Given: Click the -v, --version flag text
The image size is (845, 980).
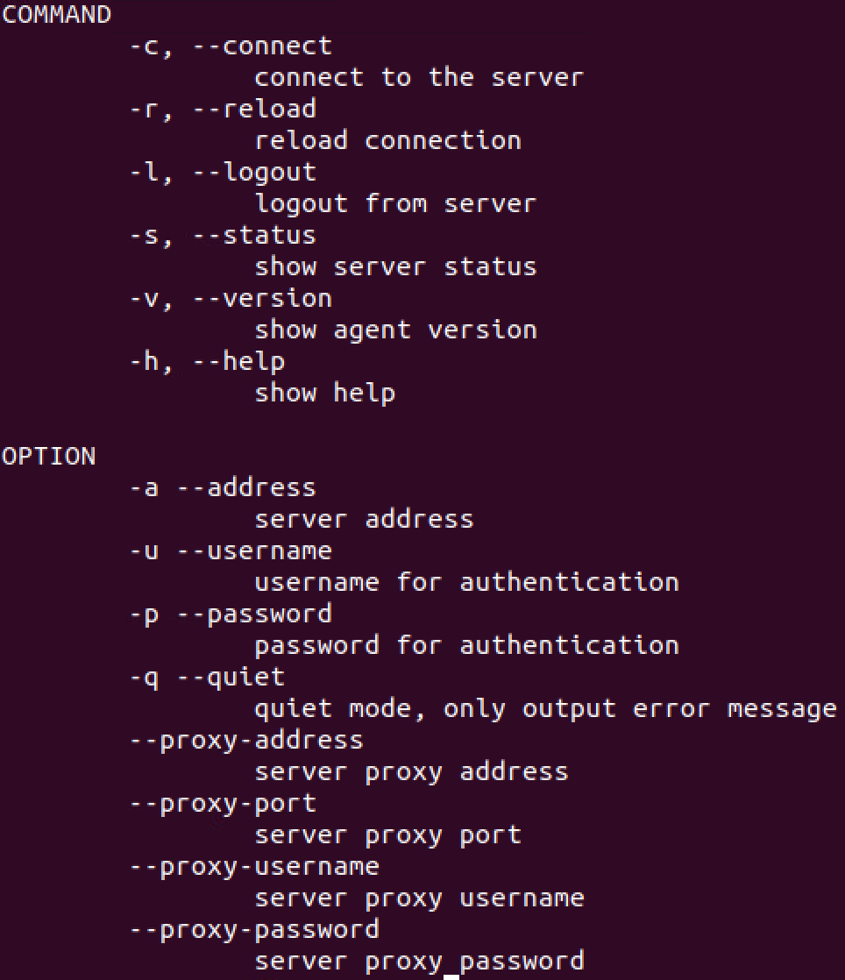Looking at the screenshot, I should [231, 299].
